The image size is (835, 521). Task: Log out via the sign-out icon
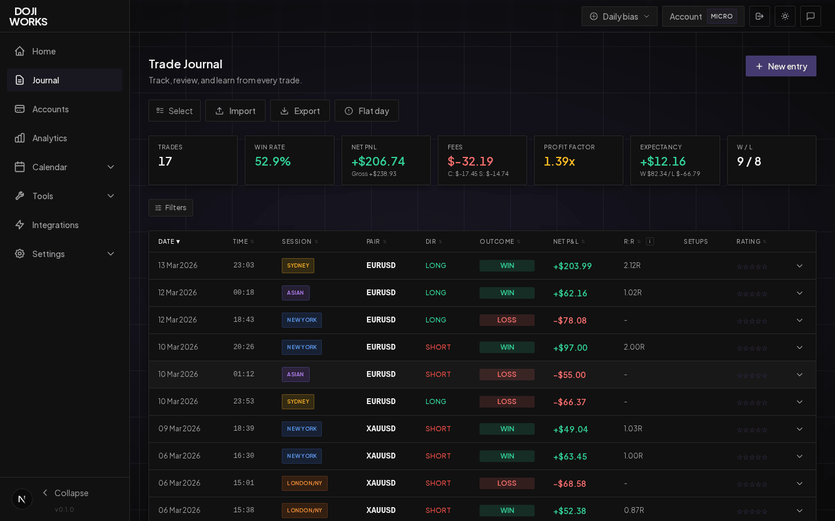pos(760,16)
